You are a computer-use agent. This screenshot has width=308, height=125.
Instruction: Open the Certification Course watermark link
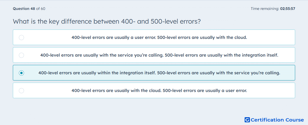point(274,120)
